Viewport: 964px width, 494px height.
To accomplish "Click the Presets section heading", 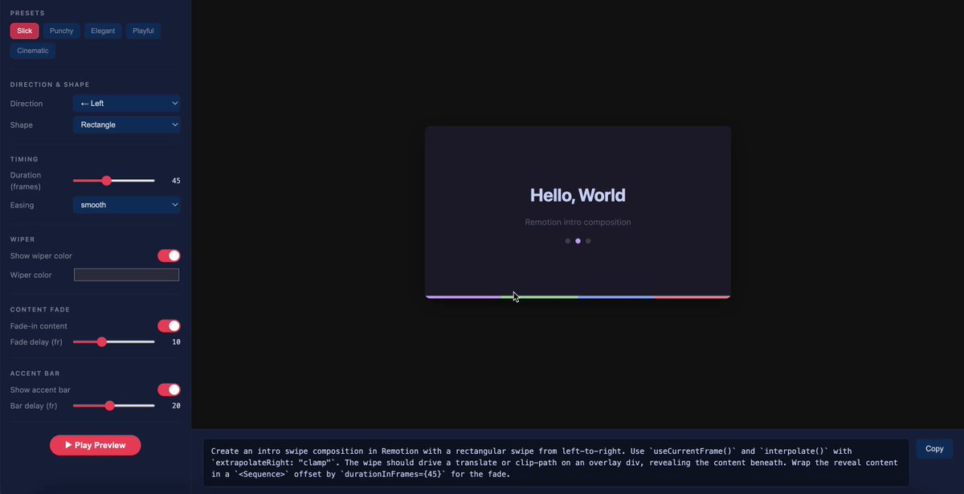I will point(27,14).
